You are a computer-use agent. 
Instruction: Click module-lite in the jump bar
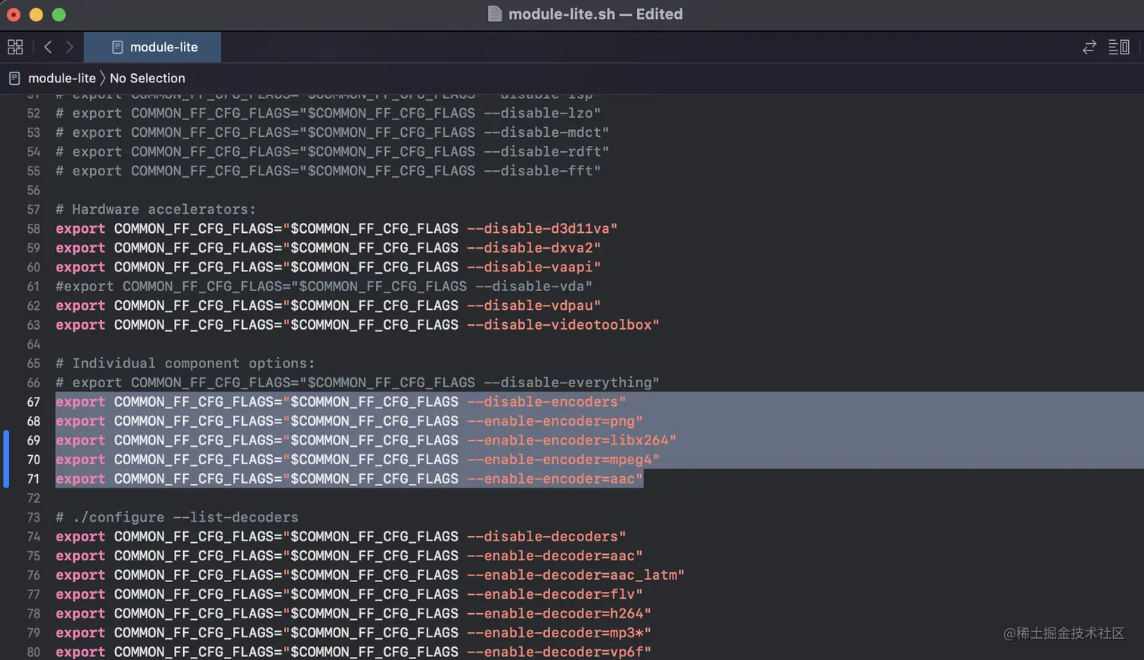click(x=62, y=78)
